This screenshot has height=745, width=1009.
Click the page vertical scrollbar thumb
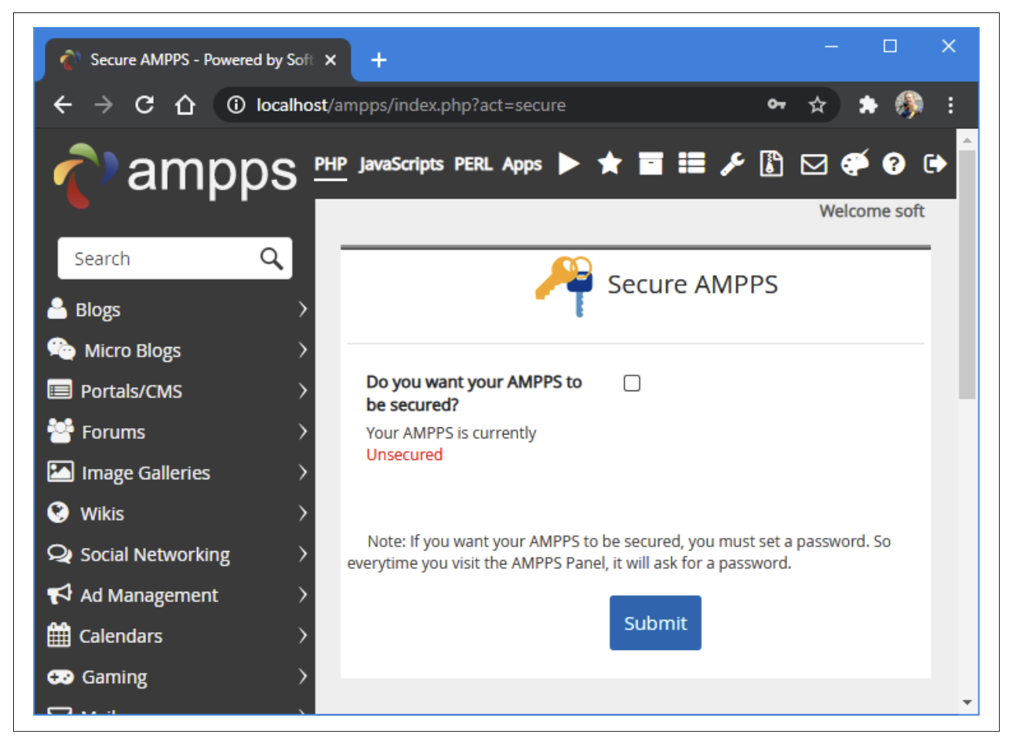point(967,274)
